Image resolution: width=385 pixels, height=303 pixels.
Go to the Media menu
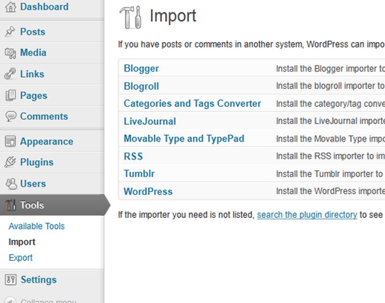(x=33, y=53)
